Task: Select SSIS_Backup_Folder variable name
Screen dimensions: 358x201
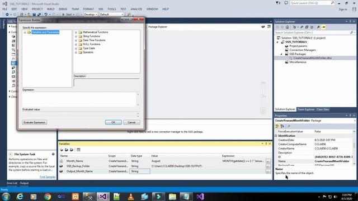Action: (78, 166)
